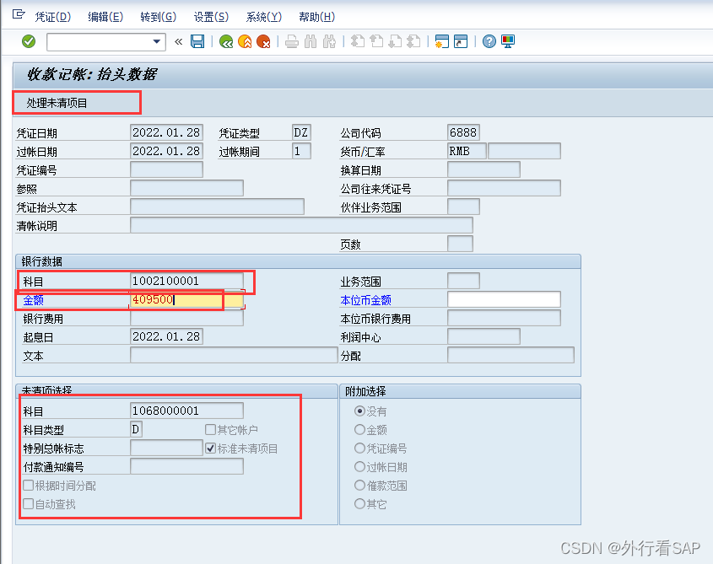Open the 编辑(E) menu
Image resolution: width=713 pixels, height=564 pixels.
point(105,17)
